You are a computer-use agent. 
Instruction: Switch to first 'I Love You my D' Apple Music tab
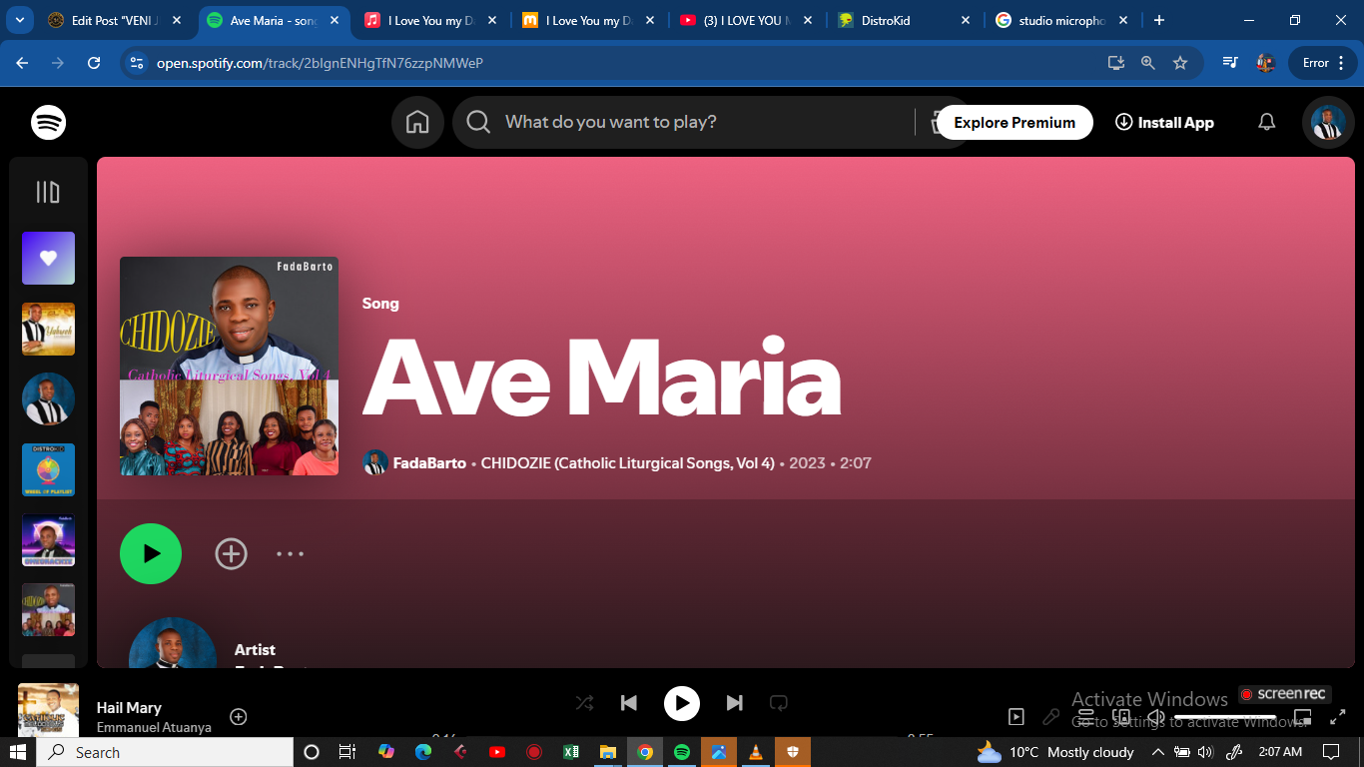429,20
